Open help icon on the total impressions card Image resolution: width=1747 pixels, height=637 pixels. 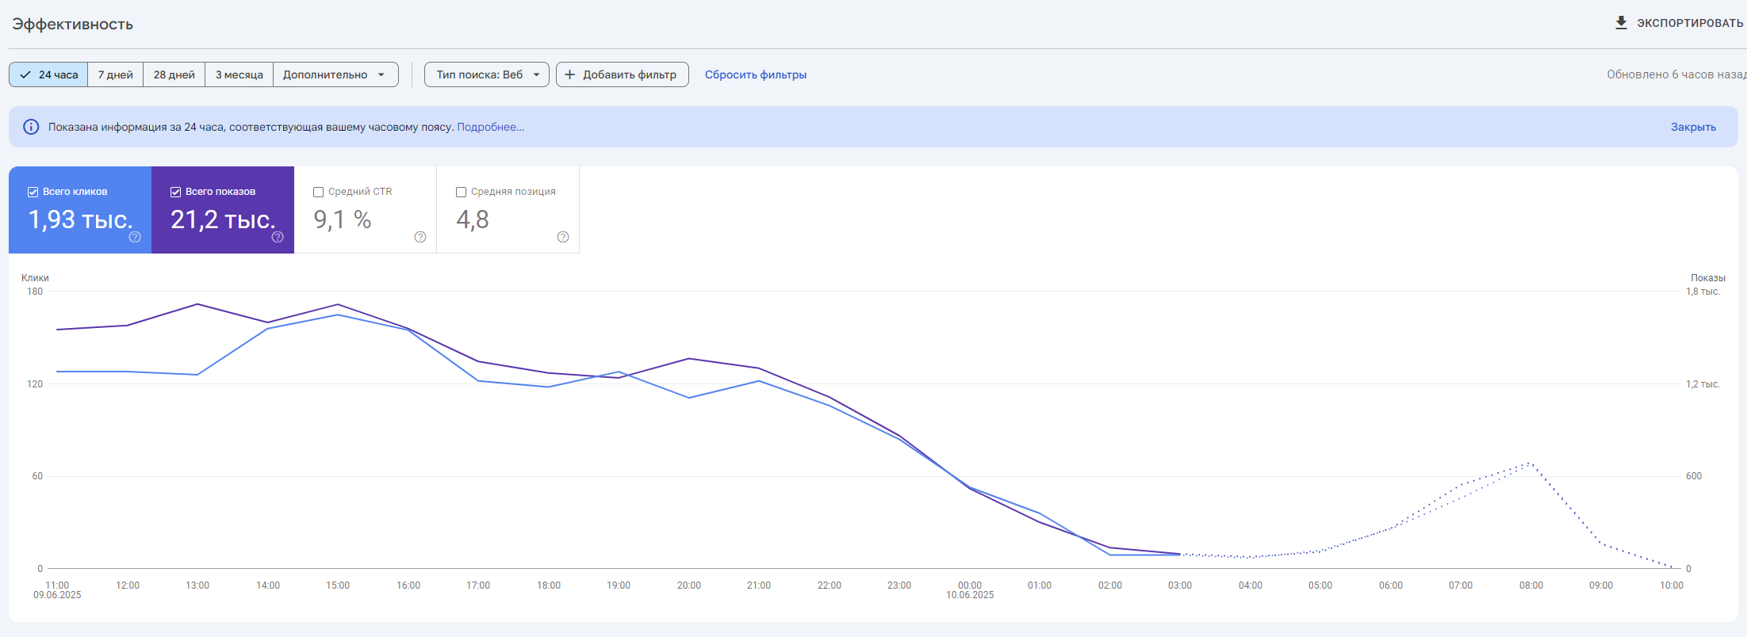278,237
